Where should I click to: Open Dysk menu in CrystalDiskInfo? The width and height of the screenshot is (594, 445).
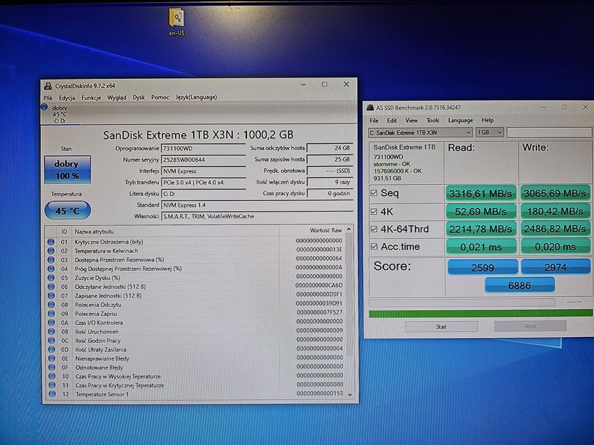(x=139, y=97)
